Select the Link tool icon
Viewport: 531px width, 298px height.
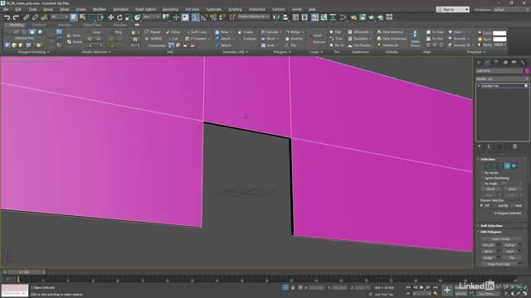pyautogui.click(x=26, y=17)
